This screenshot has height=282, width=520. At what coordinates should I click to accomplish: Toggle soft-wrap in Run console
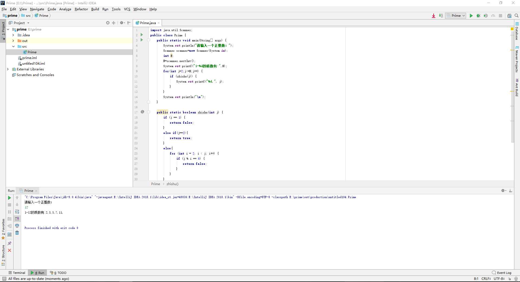(17, 212)
